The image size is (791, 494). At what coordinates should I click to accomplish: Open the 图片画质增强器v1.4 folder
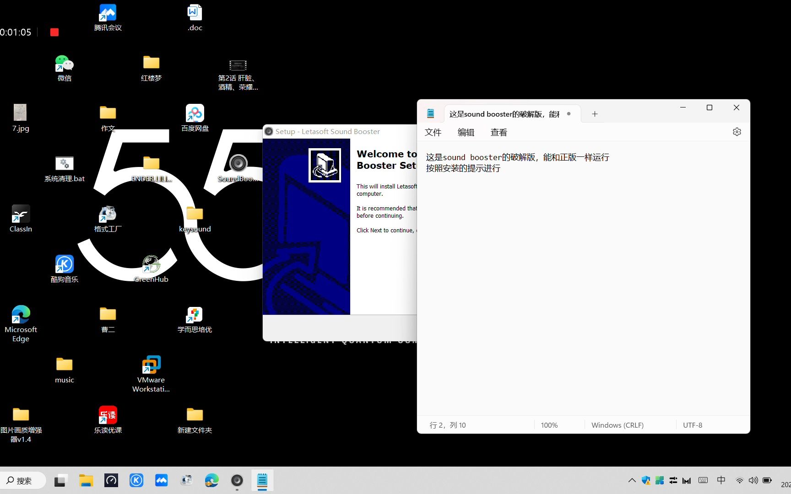pos(21,424)
